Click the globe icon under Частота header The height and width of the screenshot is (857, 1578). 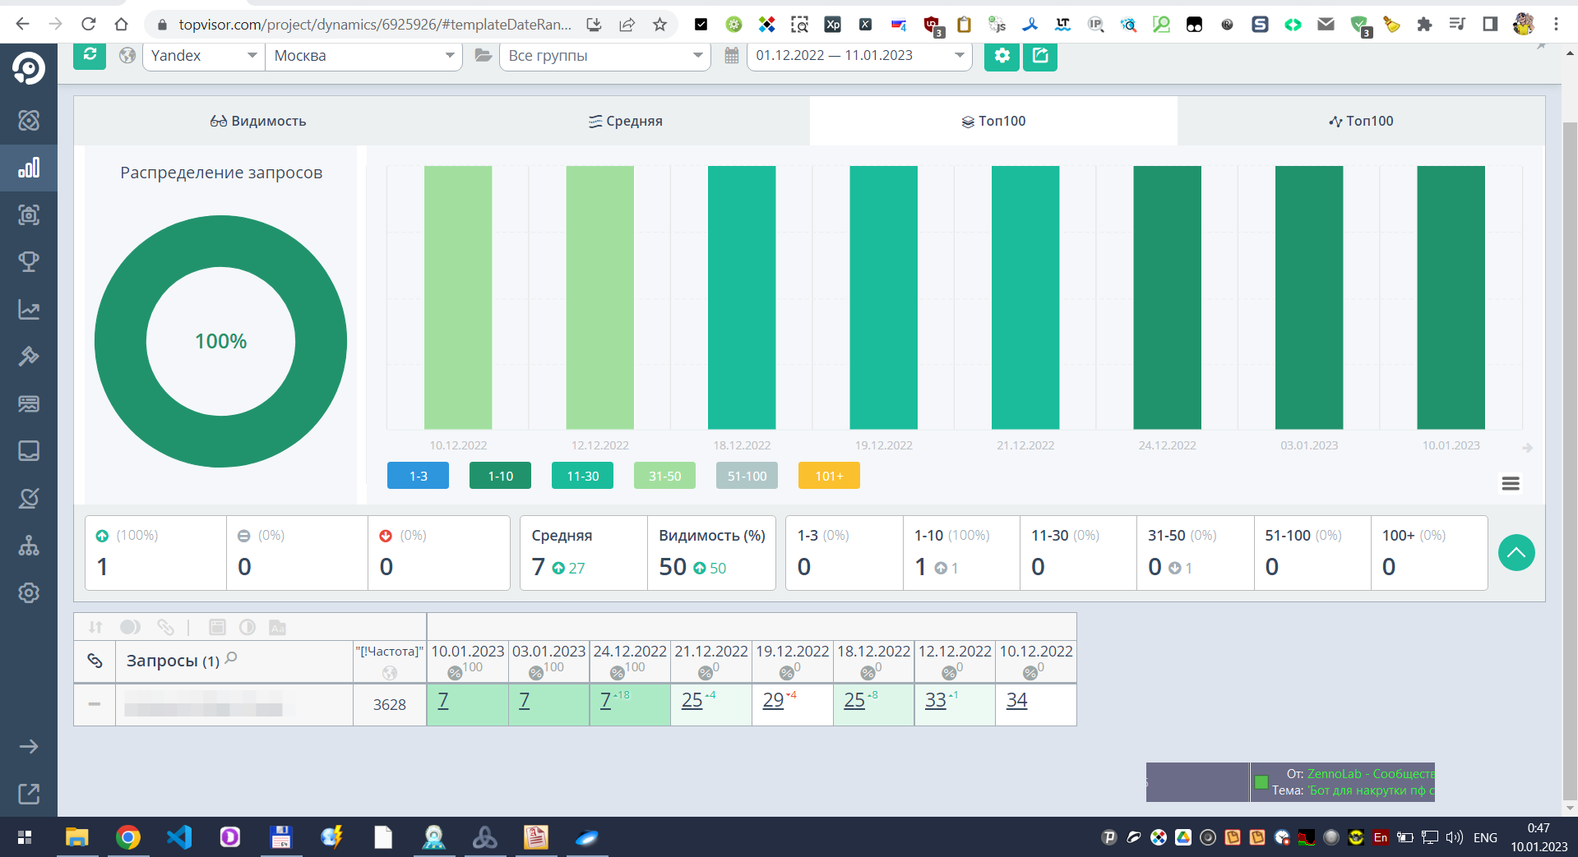pyautogui.click(x=390, y=673)
